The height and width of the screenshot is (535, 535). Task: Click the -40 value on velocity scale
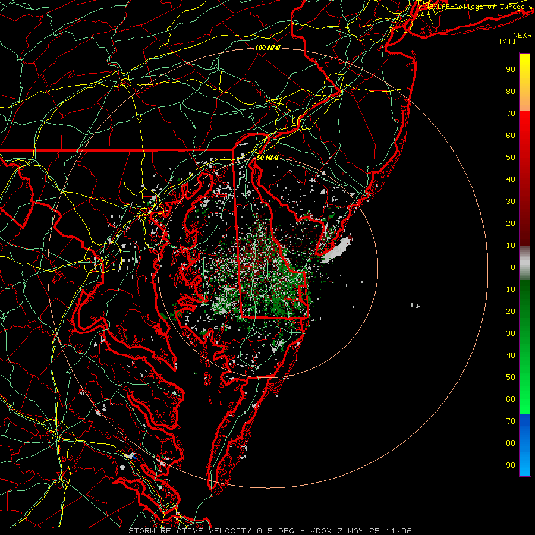[508, 355]
